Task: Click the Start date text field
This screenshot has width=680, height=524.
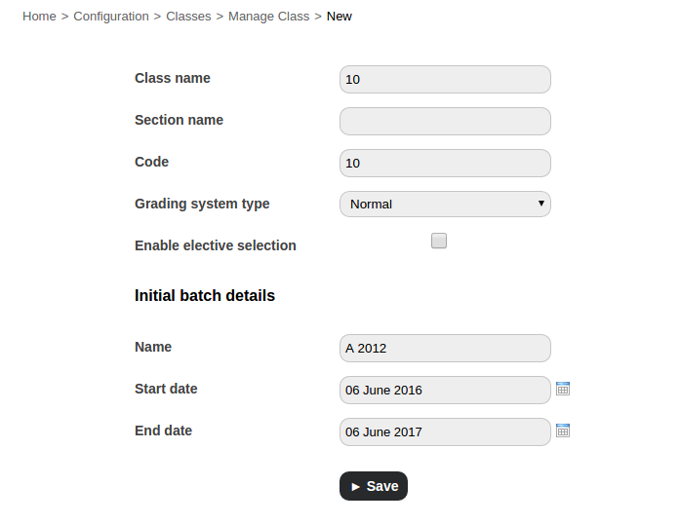Action: point(445,390)
